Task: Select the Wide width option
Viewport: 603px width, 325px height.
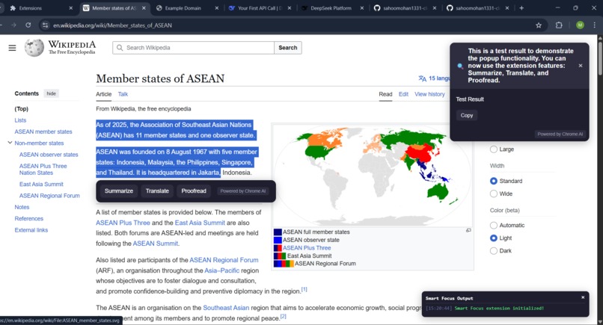Action: (x=494, y=194)
